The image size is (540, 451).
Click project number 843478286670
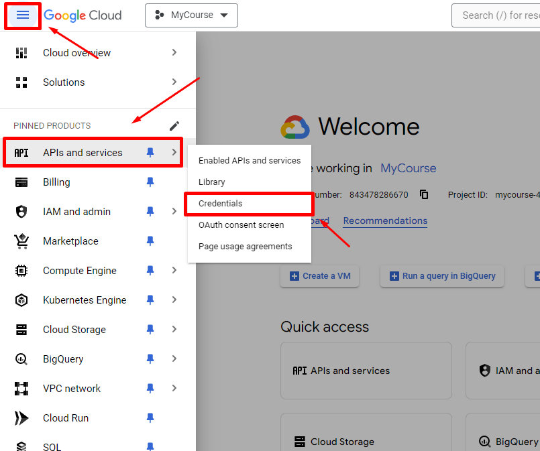point(378,195)
